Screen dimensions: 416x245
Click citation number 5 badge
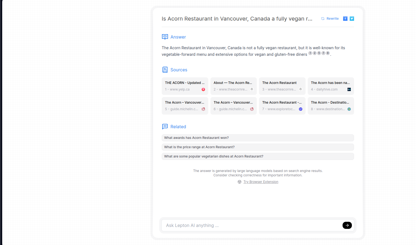click(319, 53)
